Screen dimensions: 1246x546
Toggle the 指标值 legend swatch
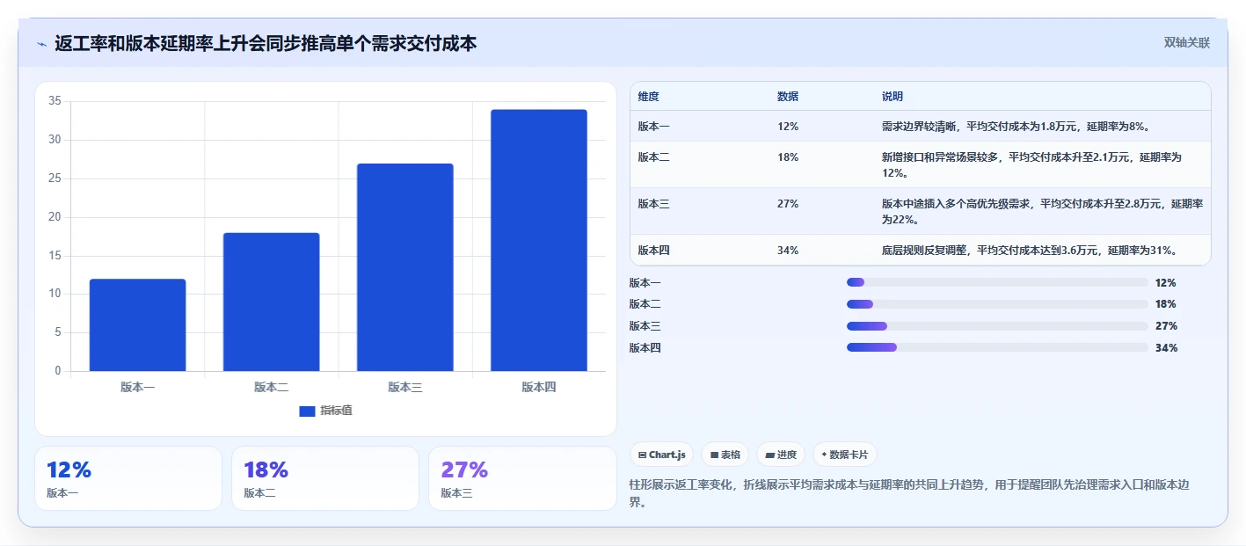tap(307, 411)
